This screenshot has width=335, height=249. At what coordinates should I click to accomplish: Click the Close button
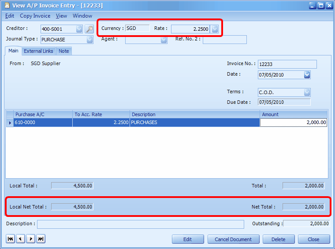314,239
